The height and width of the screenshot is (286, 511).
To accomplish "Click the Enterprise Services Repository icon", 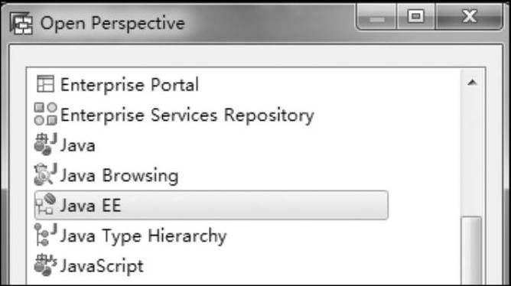I will click(45, 114).
